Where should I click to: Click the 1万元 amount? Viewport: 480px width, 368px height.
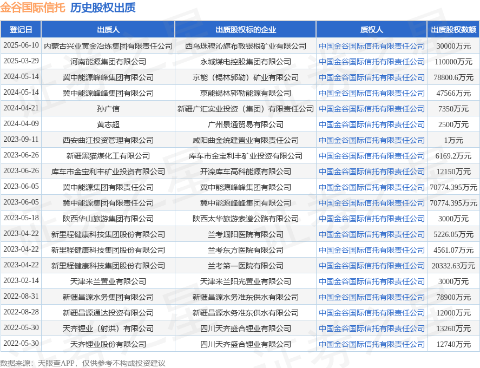[453, 140]
